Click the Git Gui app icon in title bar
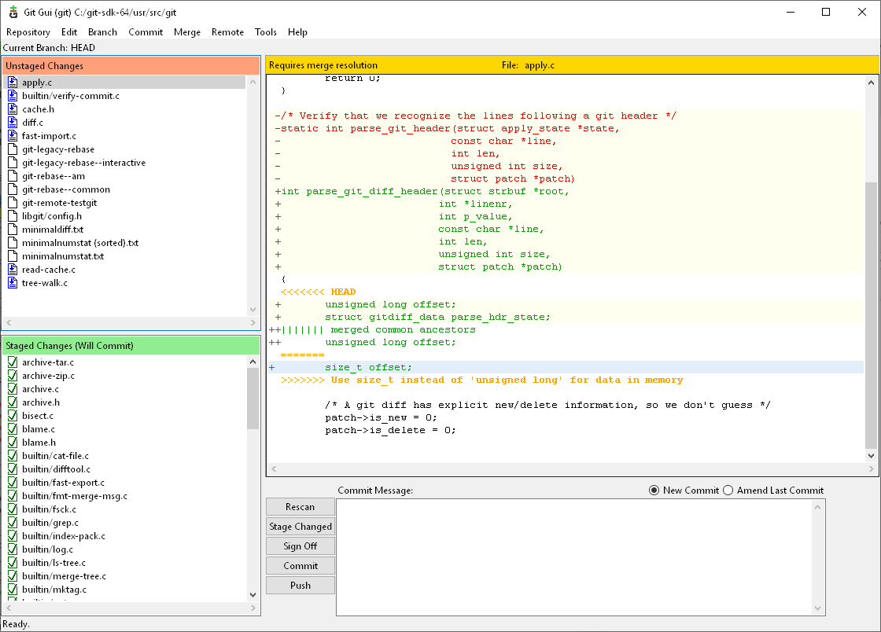The height and width of the screenshot is (632, 881). click(13, 12)
